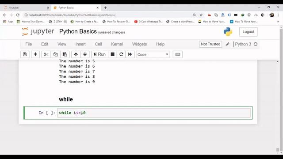This screenshot has width=283, height=159.
Task: Click the notebook panel scroll-up arrow
Action: click(x=278, y=62)
